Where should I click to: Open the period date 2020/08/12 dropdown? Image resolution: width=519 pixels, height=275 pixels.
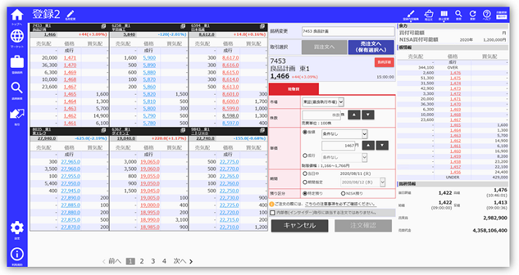coord(363,182)
